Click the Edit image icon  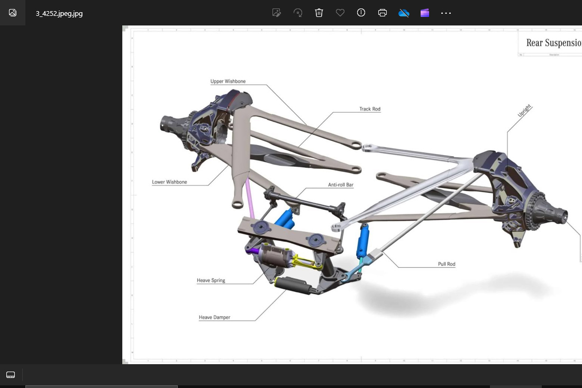276,13
